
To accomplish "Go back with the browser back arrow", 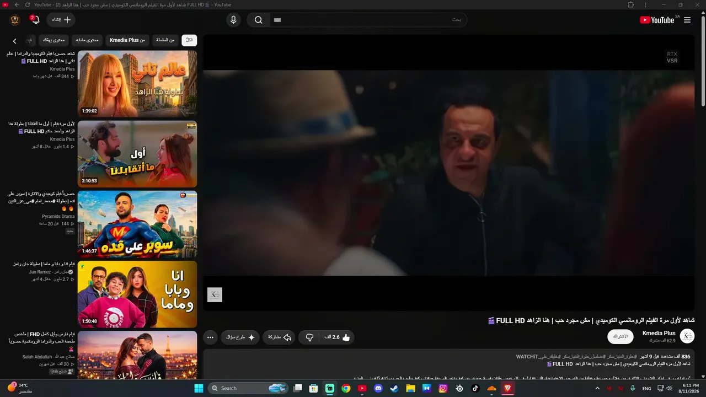I will click(x=17, y=4).
